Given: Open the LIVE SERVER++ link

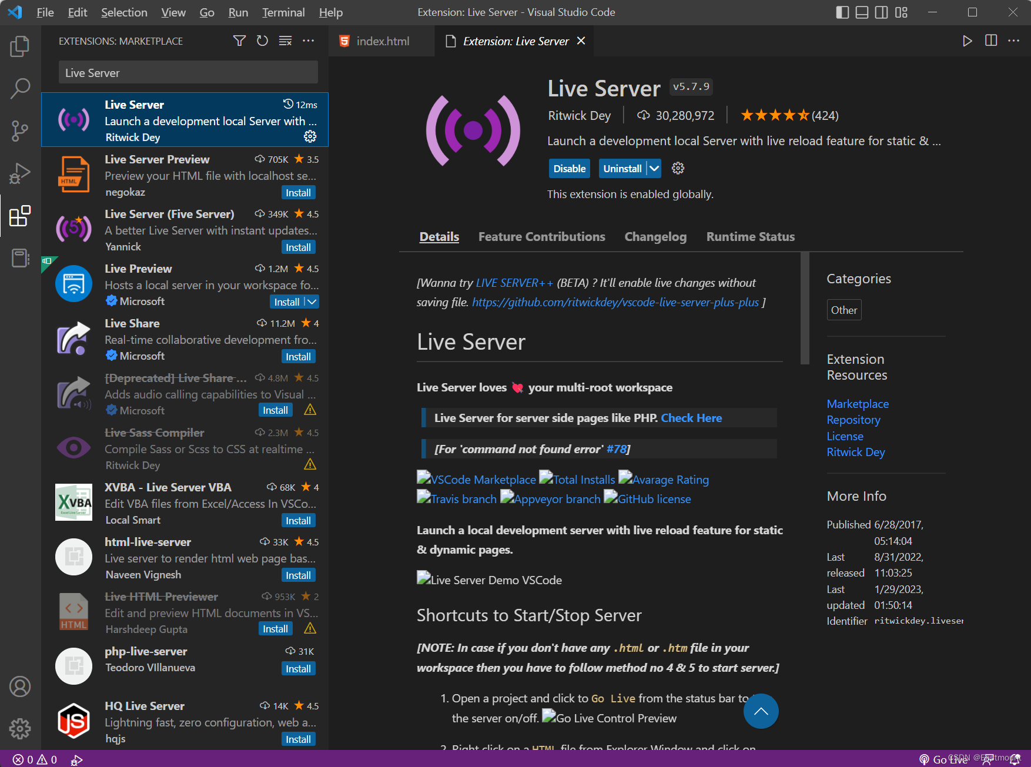Looking at the screenshot, I should 514,283.
